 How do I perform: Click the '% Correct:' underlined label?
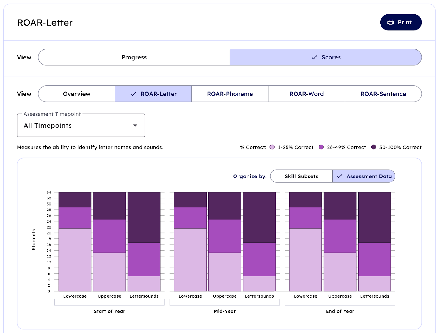click(x=253, y=148)
